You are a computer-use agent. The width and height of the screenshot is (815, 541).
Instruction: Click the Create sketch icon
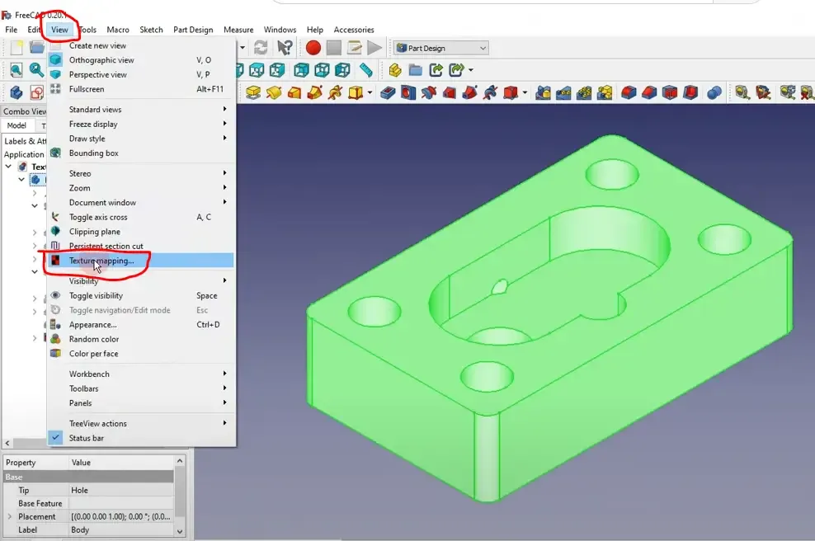point(36,93)
